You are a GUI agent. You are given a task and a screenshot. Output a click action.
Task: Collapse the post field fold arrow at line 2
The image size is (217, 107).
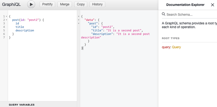pyautogui.click(x=6, y=20)
